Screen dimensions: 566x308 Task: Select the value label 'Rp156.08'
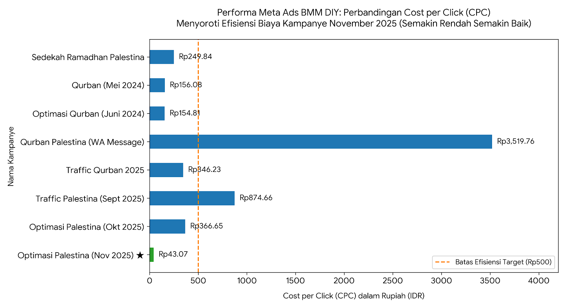(x=186, y=85)
